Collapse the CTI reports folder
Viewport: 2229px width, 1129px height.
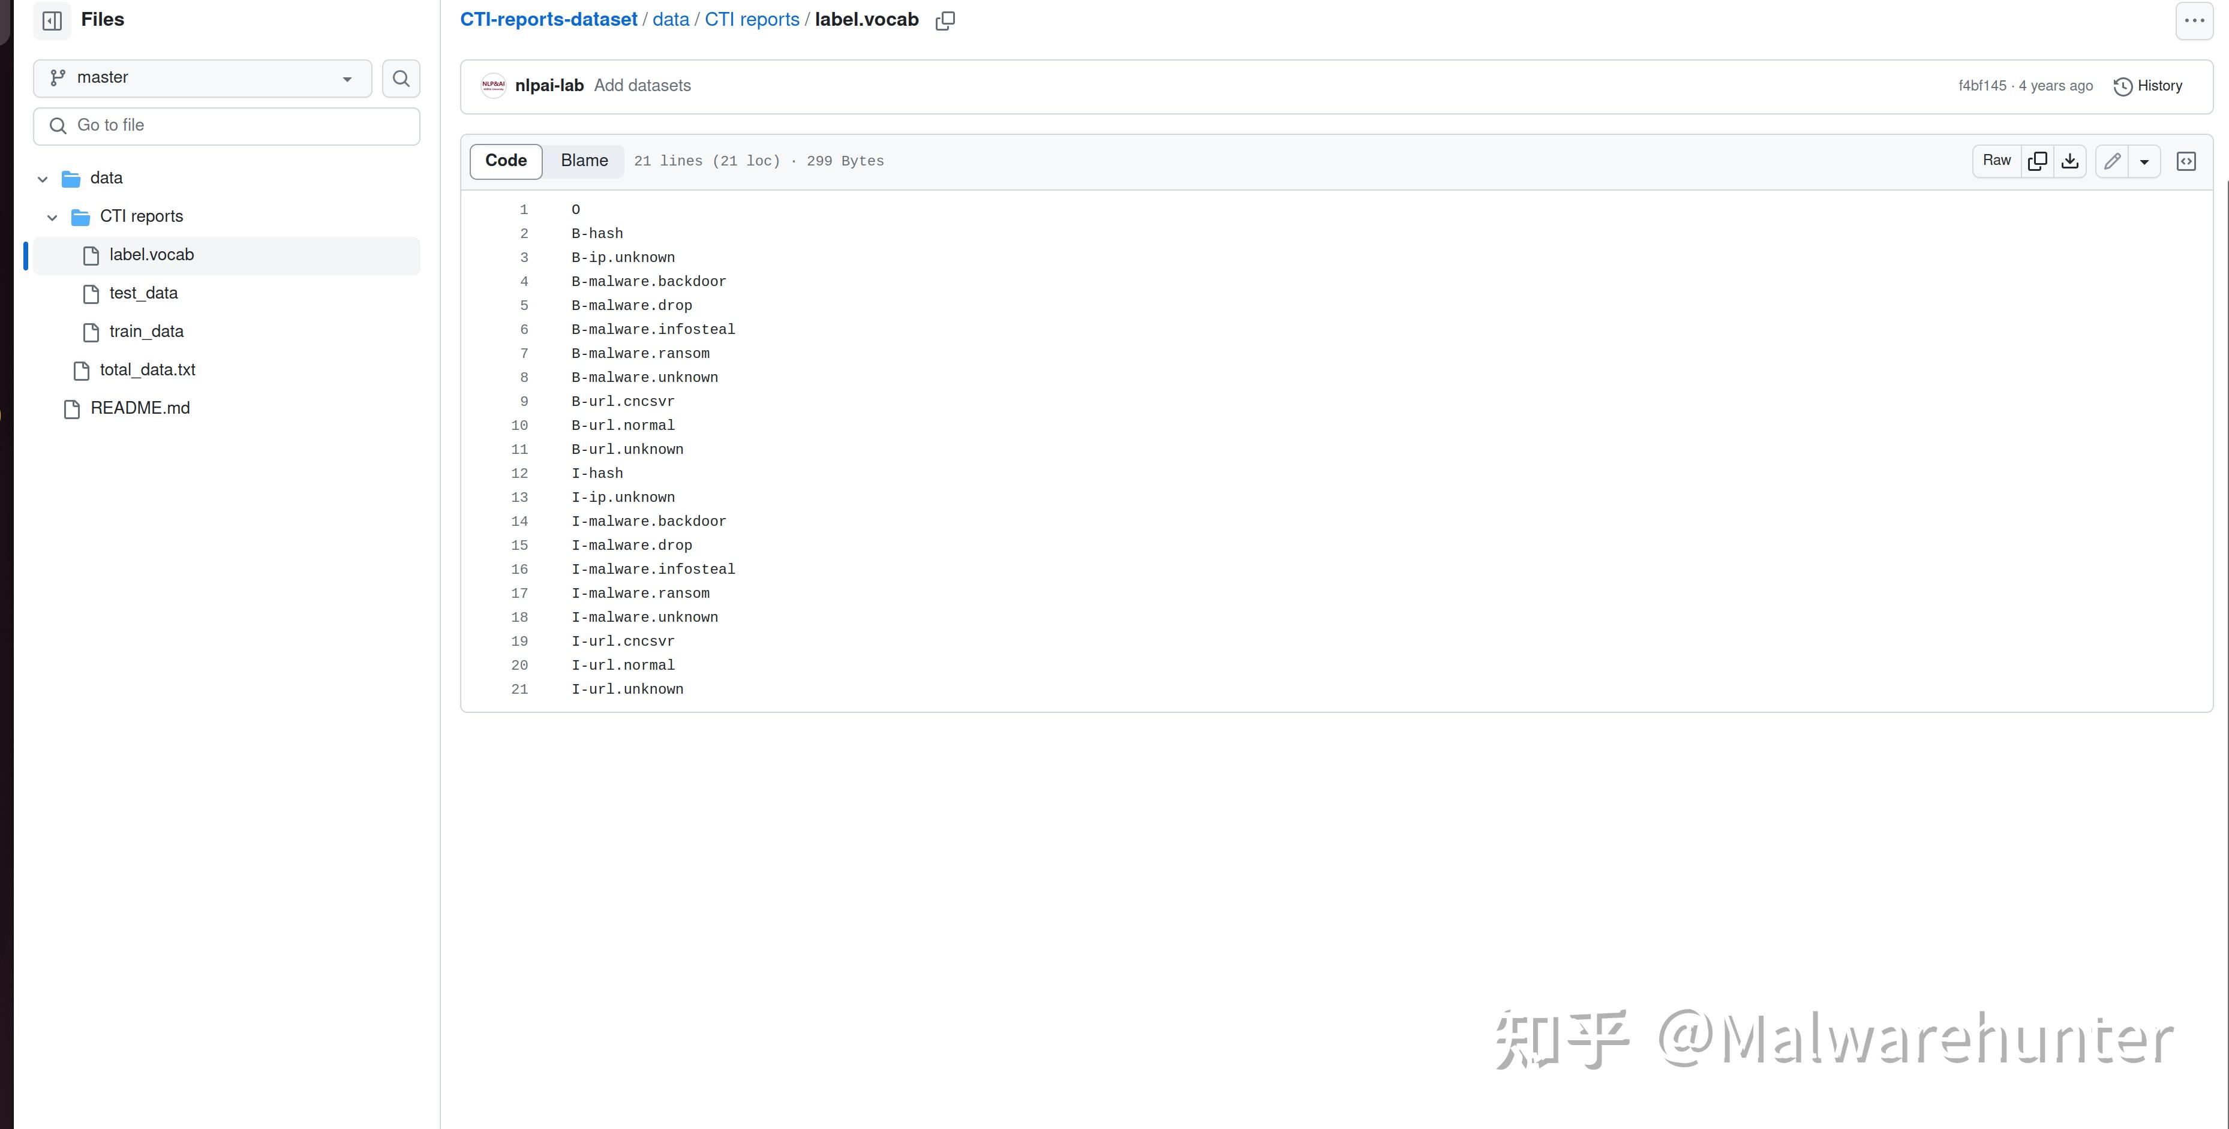point(53,217)
